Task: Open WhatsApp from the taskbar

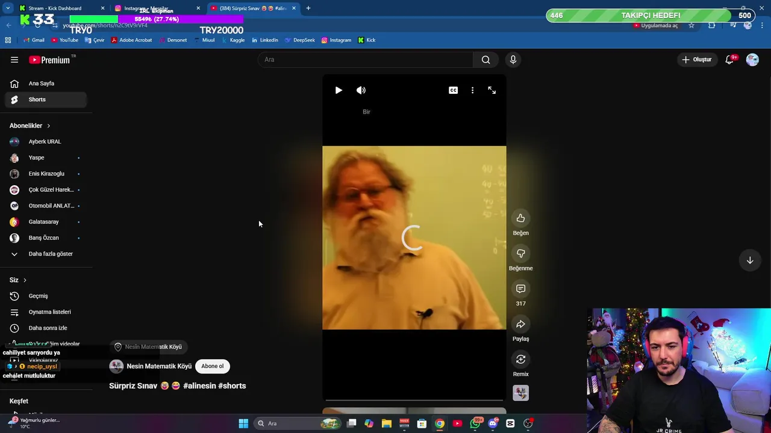Action: point(475,423)
